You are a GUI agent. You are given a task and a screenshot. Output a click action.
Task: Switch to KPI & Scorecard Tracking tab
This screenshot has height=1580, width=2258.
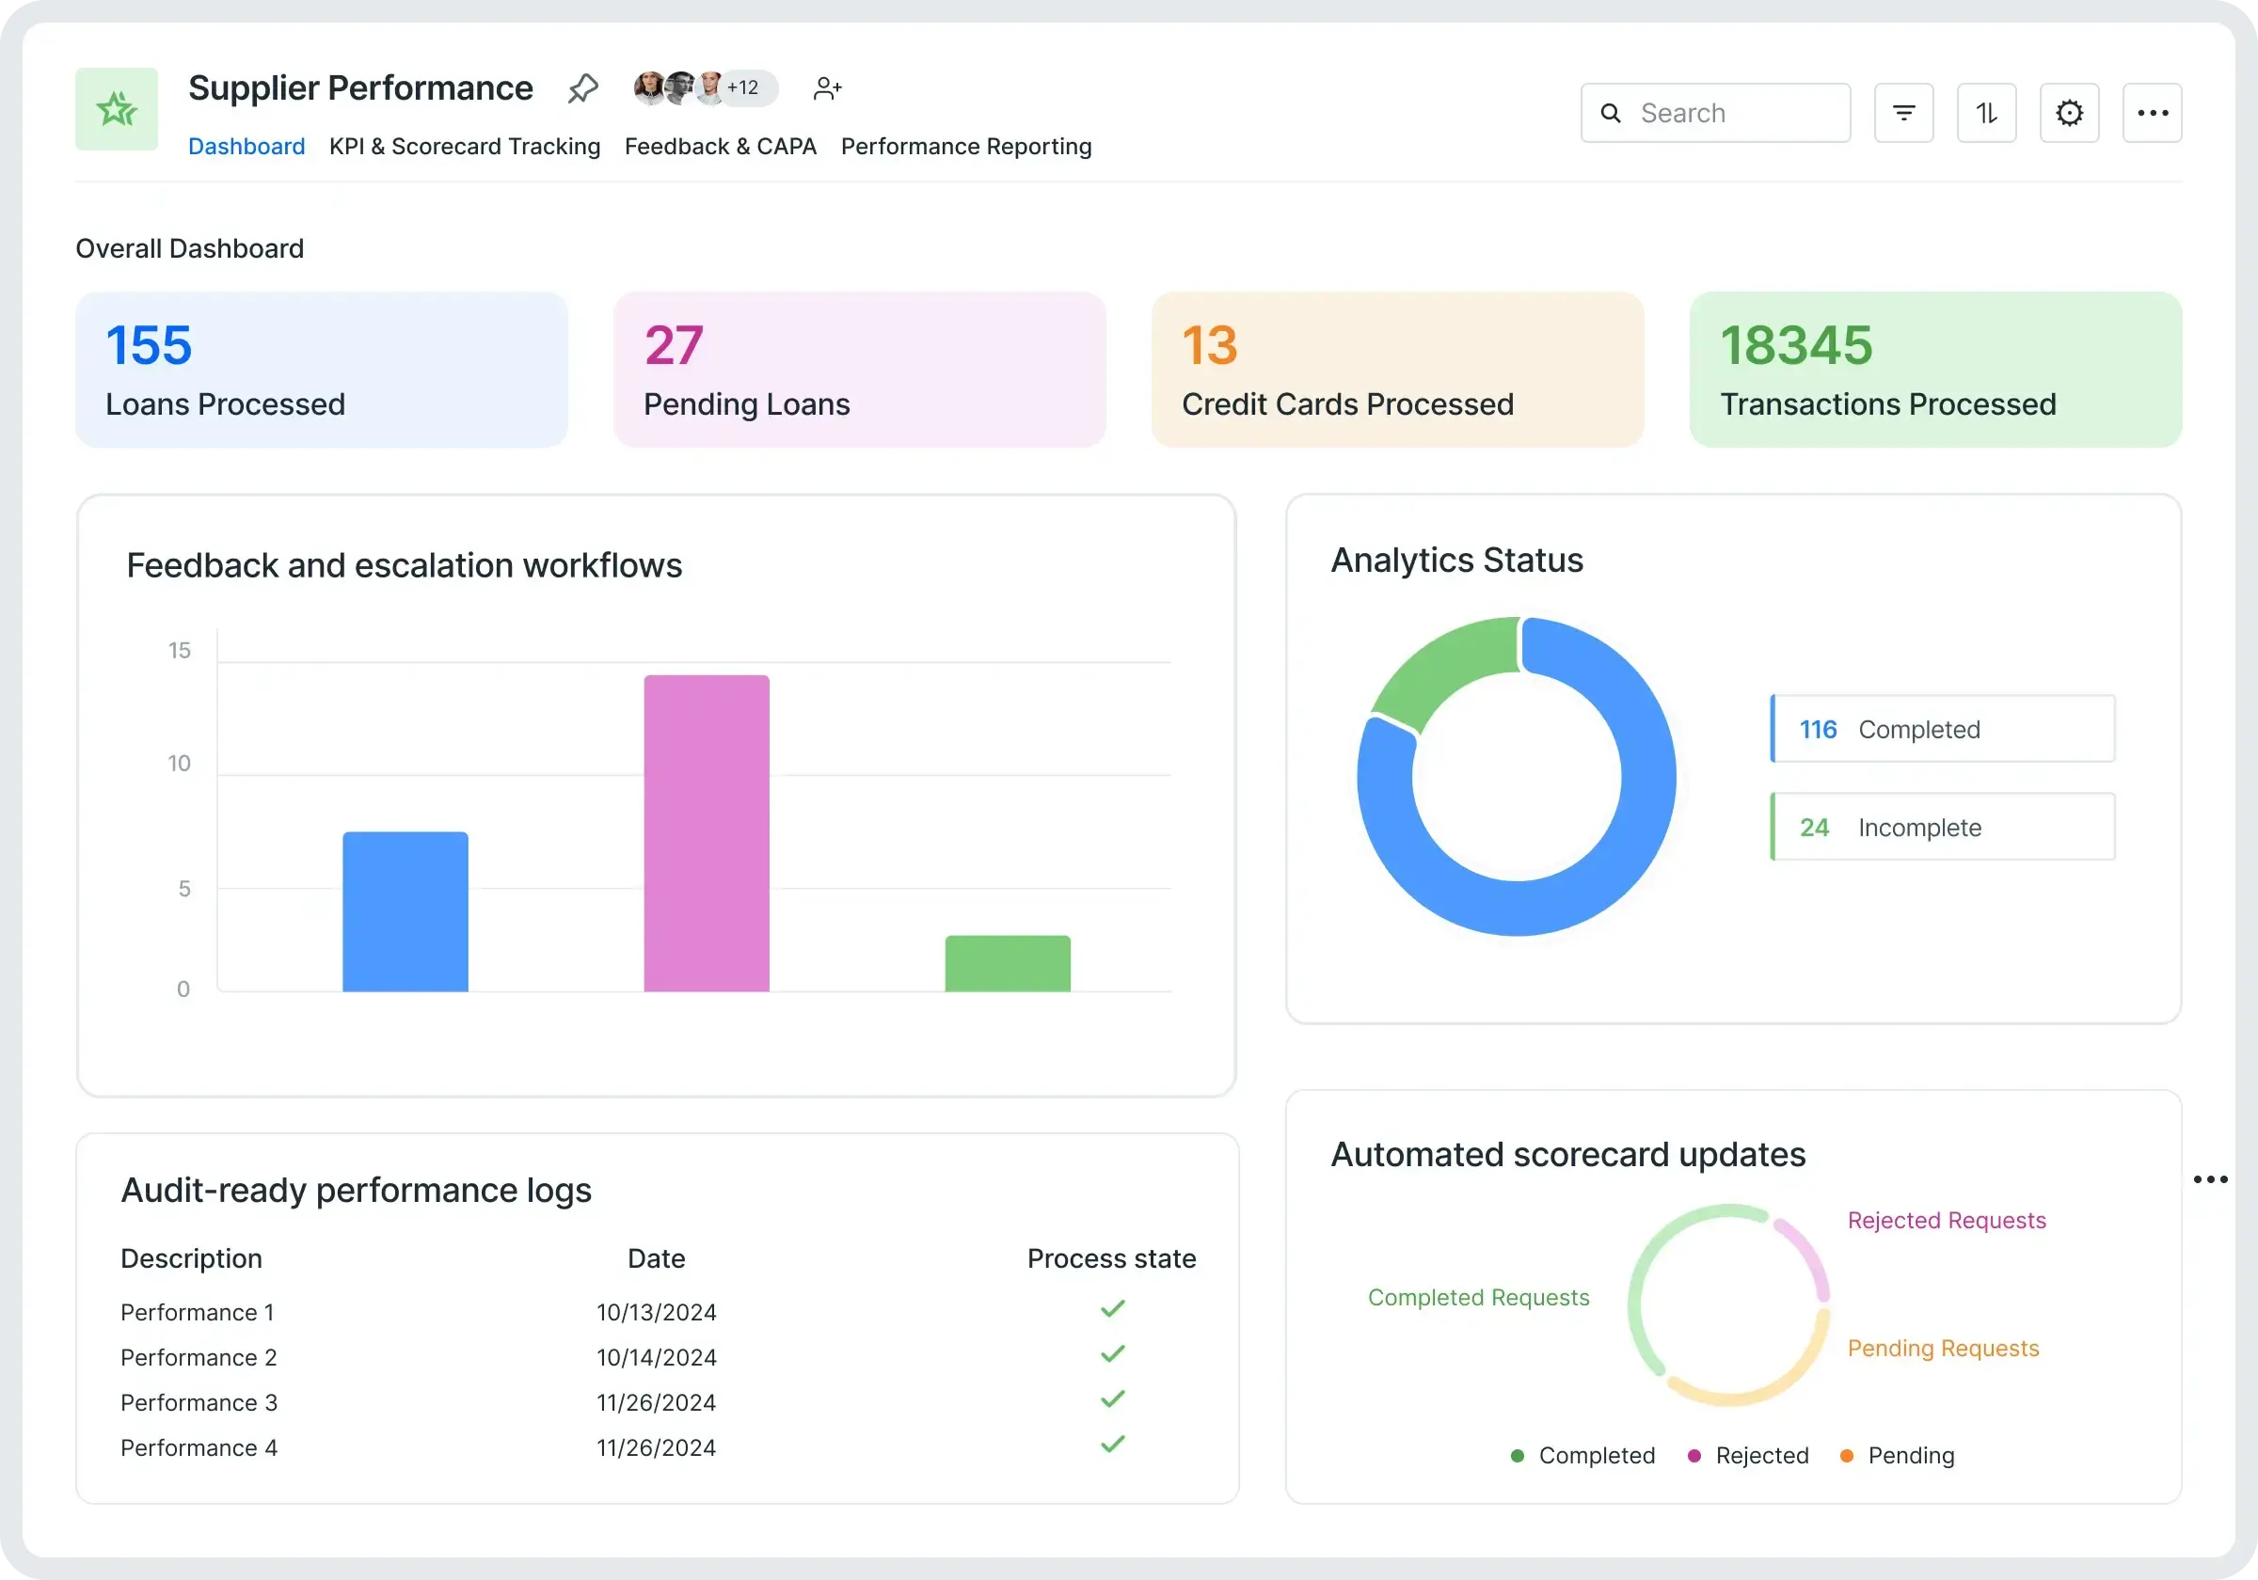(x=464, y=147)
